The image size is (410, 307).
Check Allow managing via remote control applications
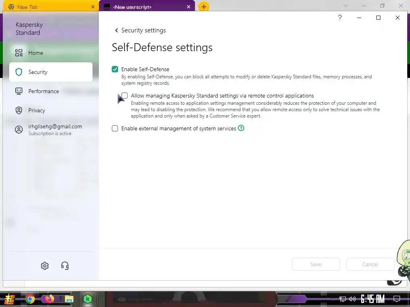click(125, 96)
